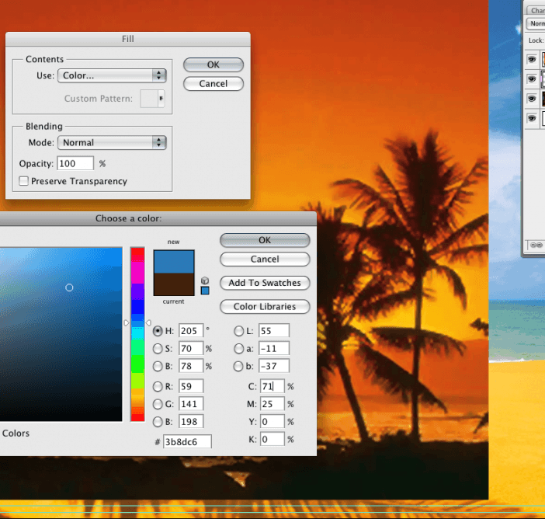
Task: Hide the third layer in the Layers panel
Action: coord(532,99)
